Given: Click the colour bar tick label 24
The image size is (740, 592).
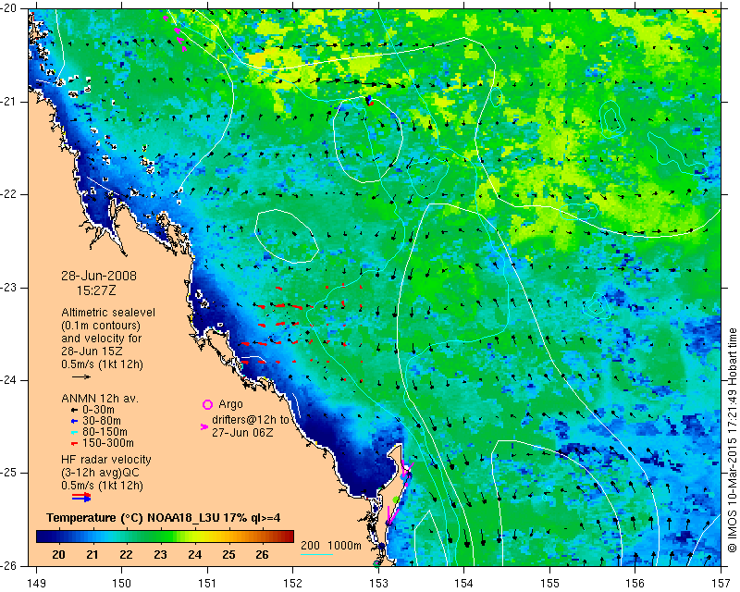Looking at the screenshot, I should point(194,554).
